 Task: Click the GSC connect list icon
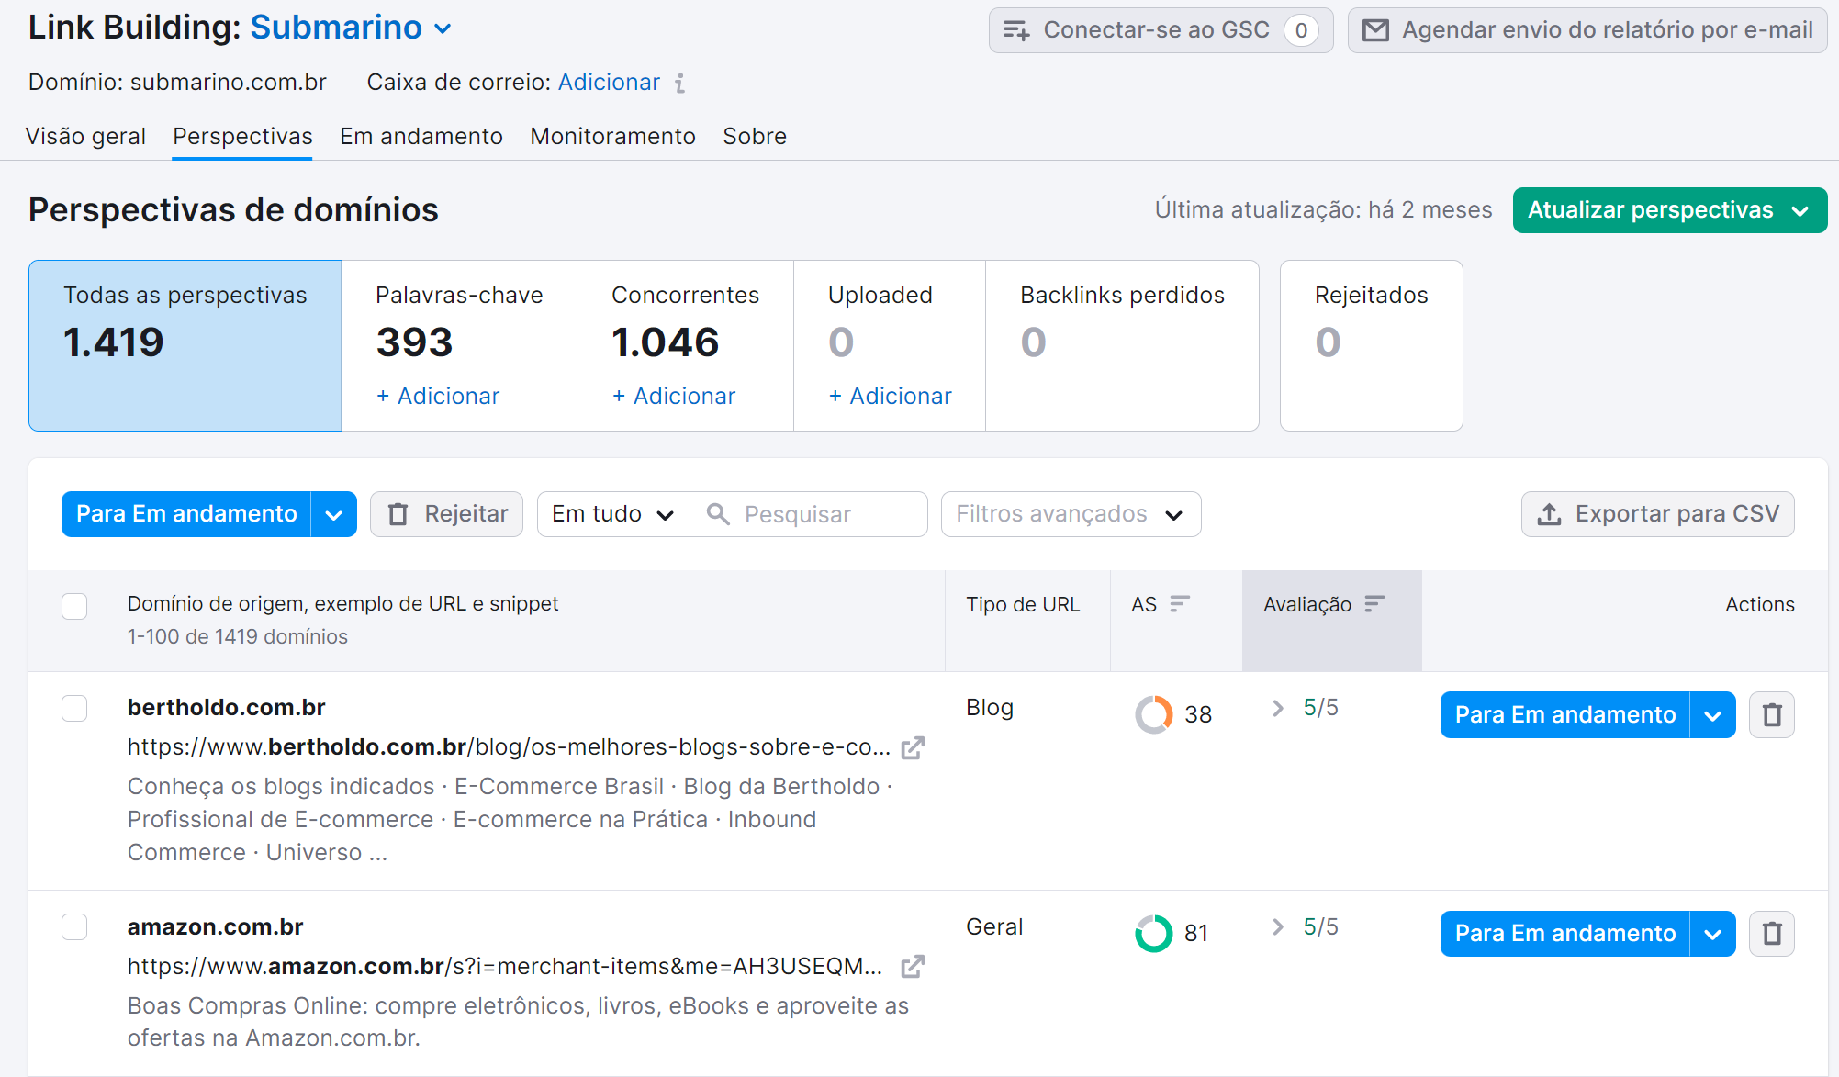pyautogui.click(x=1016, y=30)
